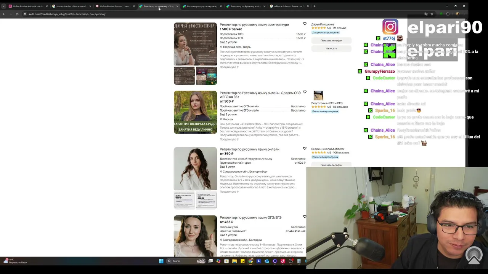The width and height of the screenshot is (488, 274).
Task: Open first small thumbnail under от 390 ₽ listing
Action: coord(184,200)
